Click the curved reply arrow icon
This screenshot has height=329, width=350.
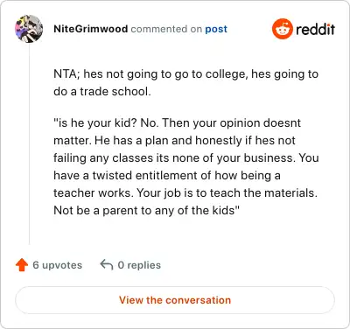point(107,265)
